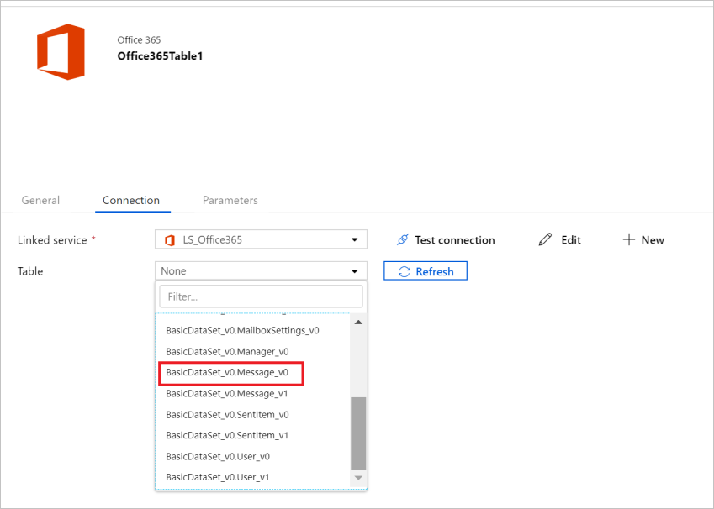
Task: Click the scrollbar down arrow in the list
Action: pyautogui.click(x=358, y=476)
